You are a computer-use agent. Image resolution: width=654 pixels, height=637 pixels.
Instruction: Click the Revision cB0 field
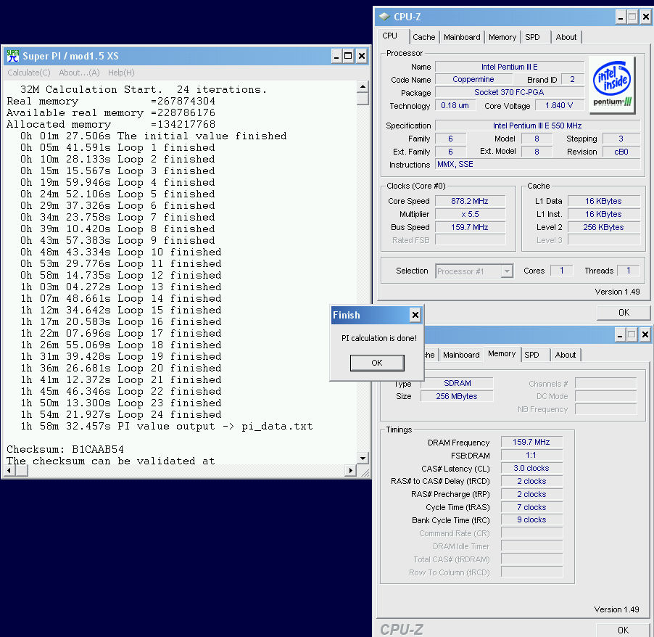(x=621, y=152)
